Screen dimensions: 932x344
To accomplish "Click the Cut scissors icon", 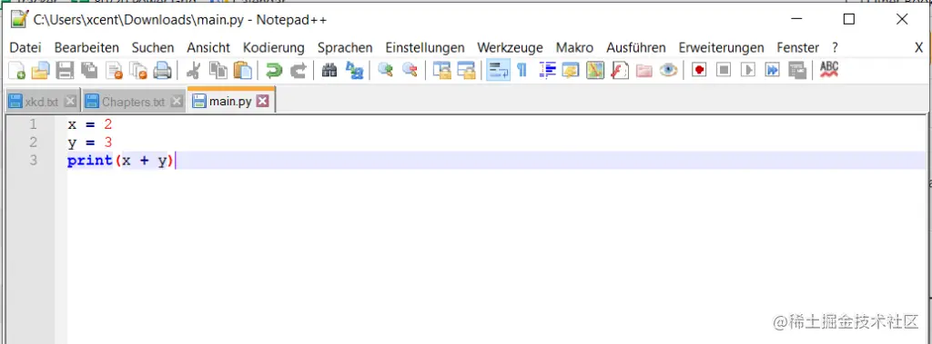I will click(193, 71).
